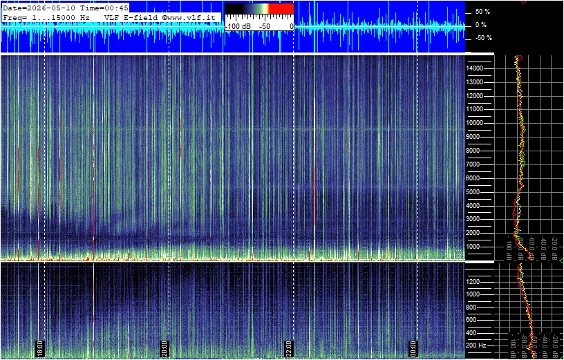564x360 pixels.
Task: Click the 14000 frequency axis label
Action: 474,68
